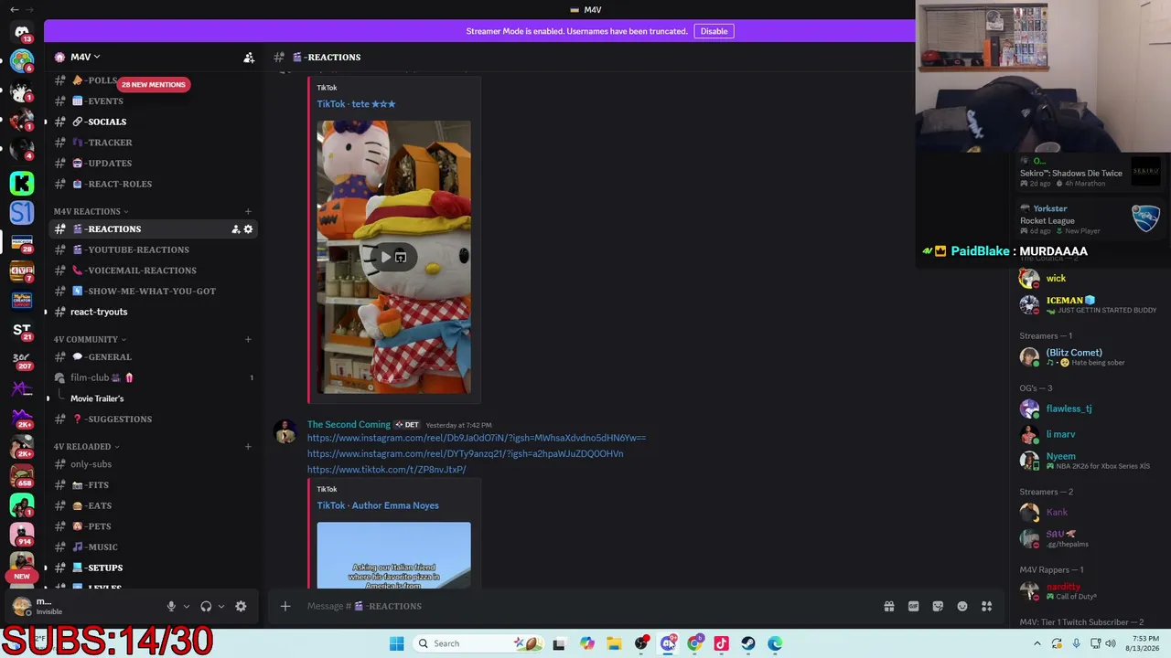This screenshot has height=658, width=1171.
Task: Collapse 4V RELOADED category
Action: click(x=86, y=447)
